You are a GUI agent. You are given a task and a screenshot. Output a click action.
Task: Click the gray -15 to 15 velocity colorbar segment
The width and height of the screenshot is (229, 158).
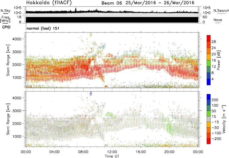click(209, 119)
